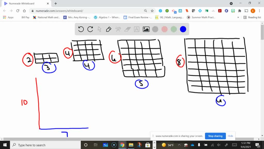
Task: Toggle the bookmark star in the address bar
Action: (152, 11)
